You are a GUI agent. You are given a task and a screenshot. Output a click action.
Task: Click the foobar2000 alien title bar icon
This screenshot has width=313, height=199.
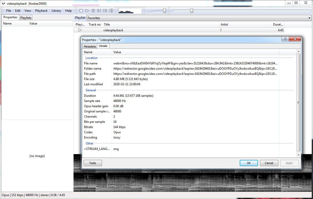3,3
